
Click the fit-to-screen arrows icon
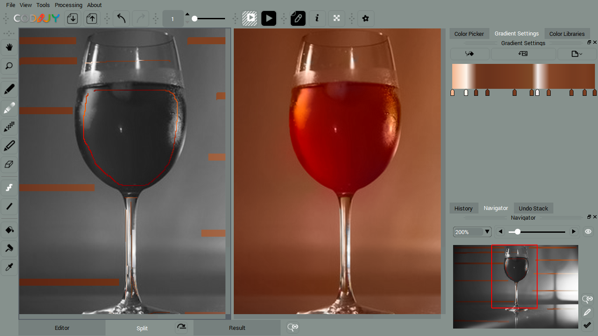pos(336,18)
